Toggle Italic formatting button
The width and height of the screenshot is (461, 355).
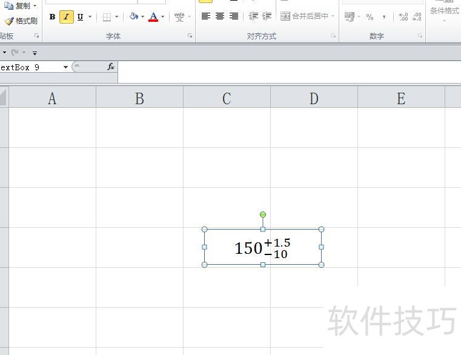point(66,17)
